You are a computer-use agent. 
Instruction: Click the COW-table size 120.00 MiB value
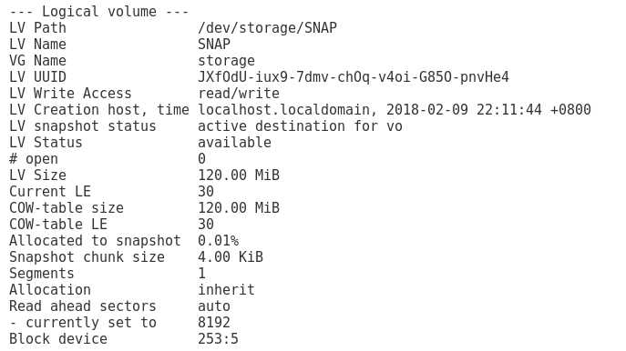[x=239, y=207]
